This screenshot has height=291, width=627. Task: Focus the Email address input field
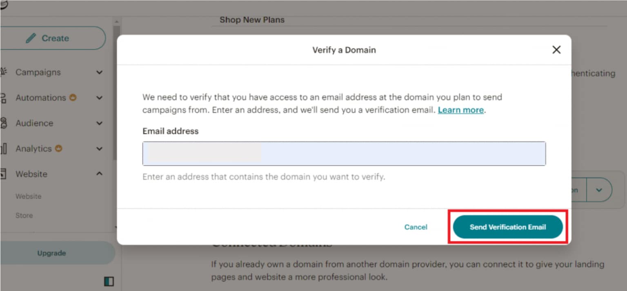pos(344,153)
